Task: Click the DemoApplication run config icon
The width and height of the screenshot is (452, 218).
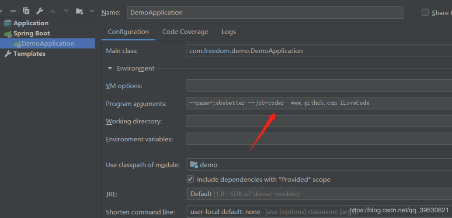Action: 17,44
